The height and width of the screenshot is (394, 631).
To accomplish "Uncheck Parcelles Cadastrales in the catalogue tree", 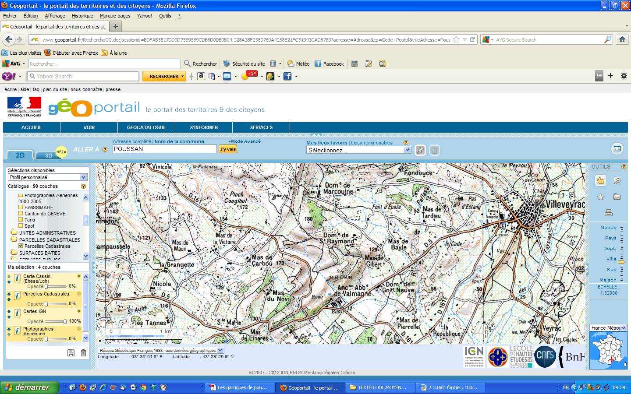I will 21,246.
